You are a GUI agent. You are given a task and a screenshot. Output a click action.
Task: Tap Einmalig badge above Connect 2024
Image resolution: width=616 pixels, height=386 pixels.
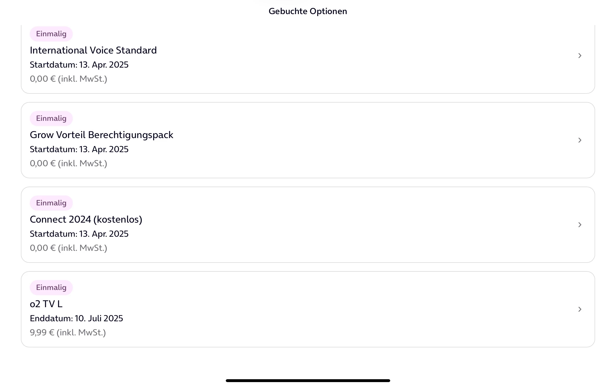[51, 203]
